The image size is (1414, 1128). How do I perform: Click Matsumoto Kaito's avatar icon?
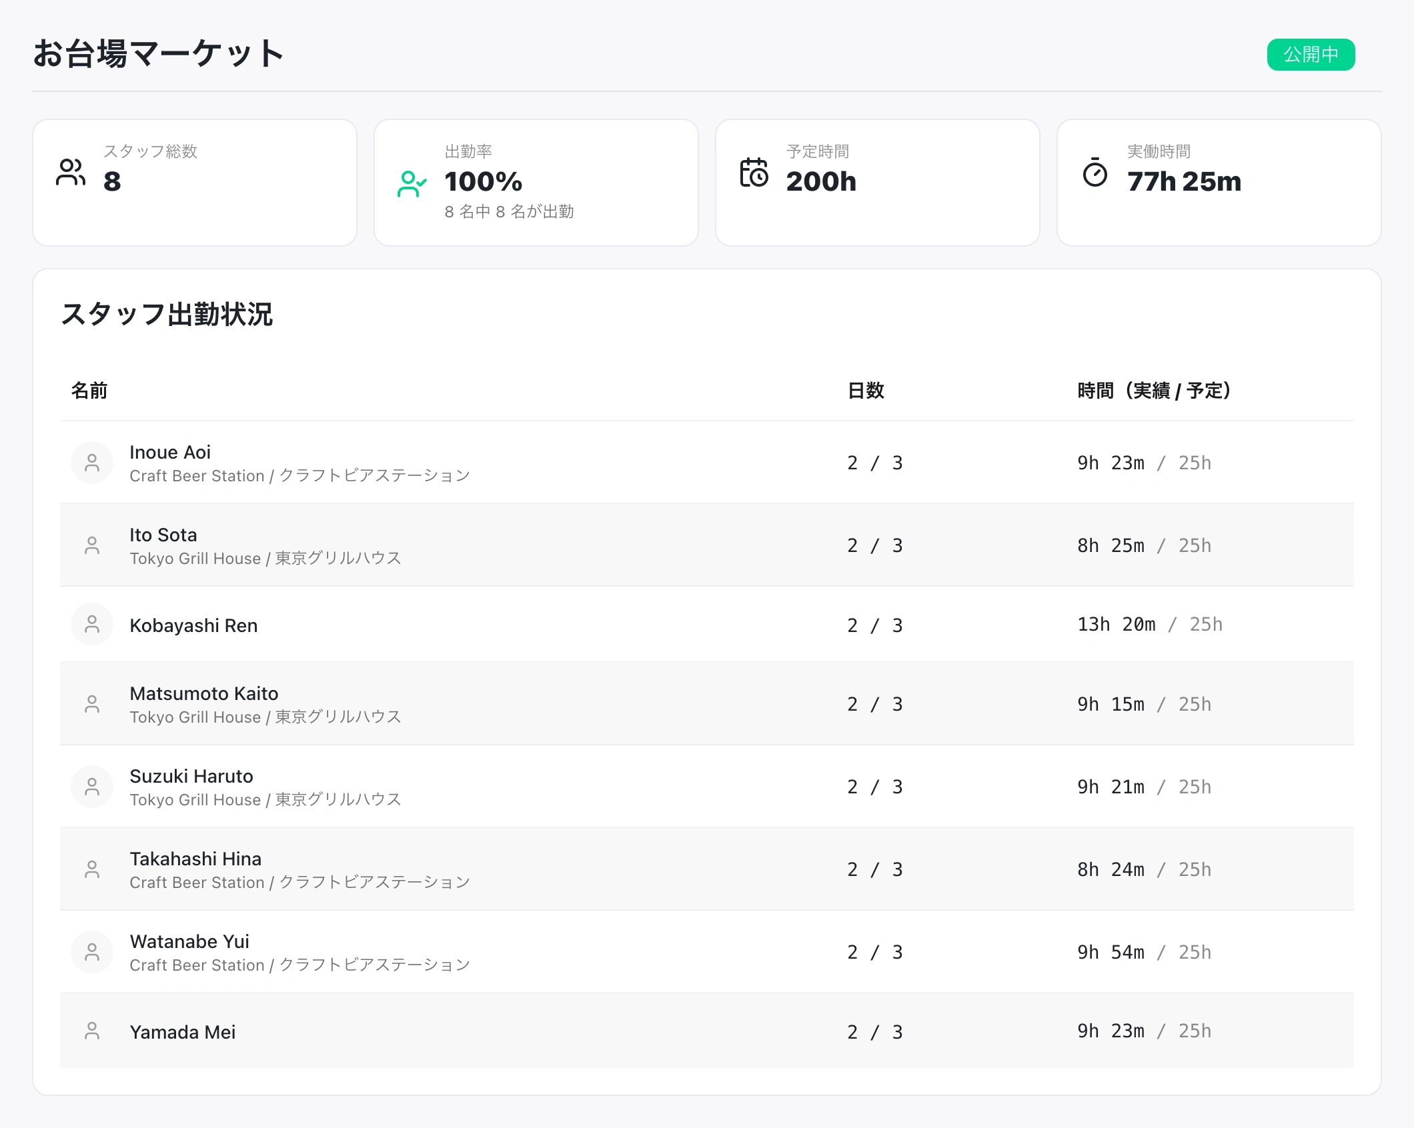click(x=92, y=704)
